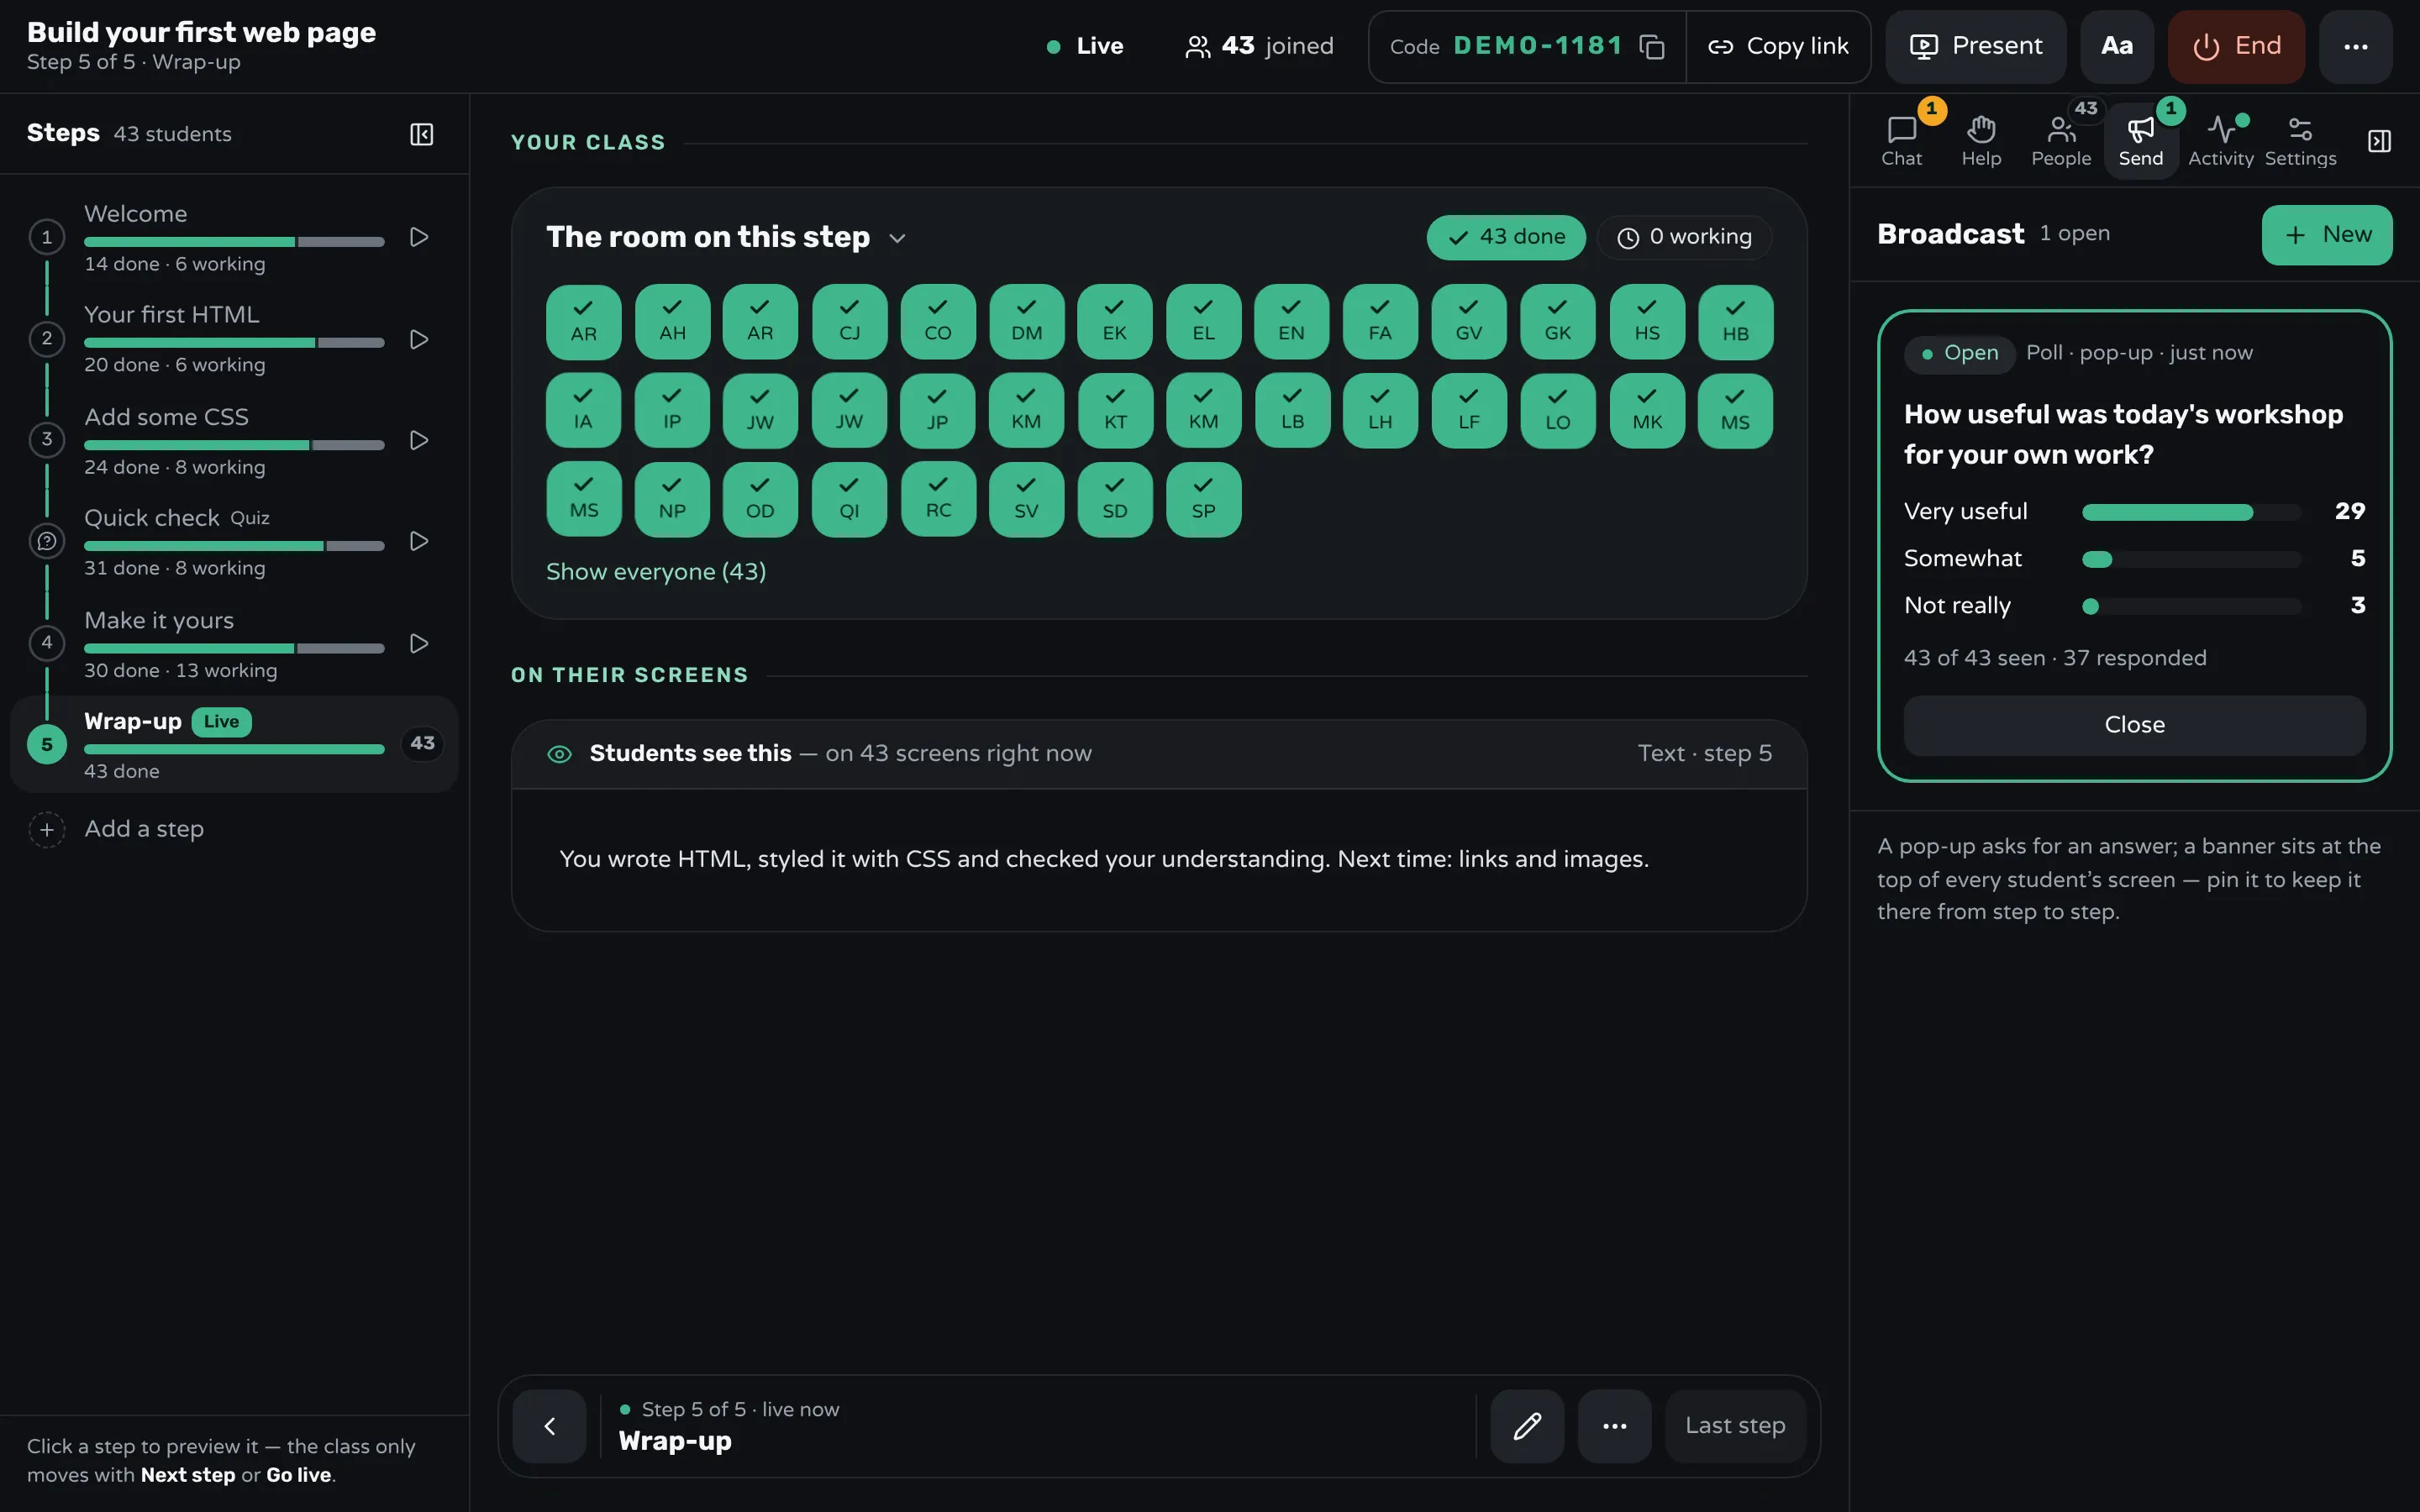Click the Welcome step progress bar
2420x1512 pixels.
coord(234,242)
